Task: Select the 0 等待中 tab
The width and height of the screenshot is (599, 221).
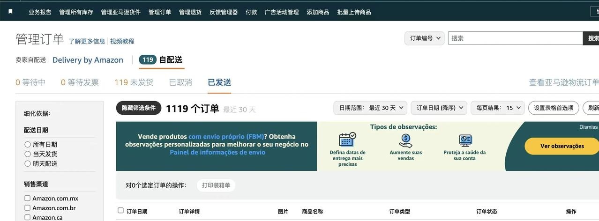Action: coord(30,82)
